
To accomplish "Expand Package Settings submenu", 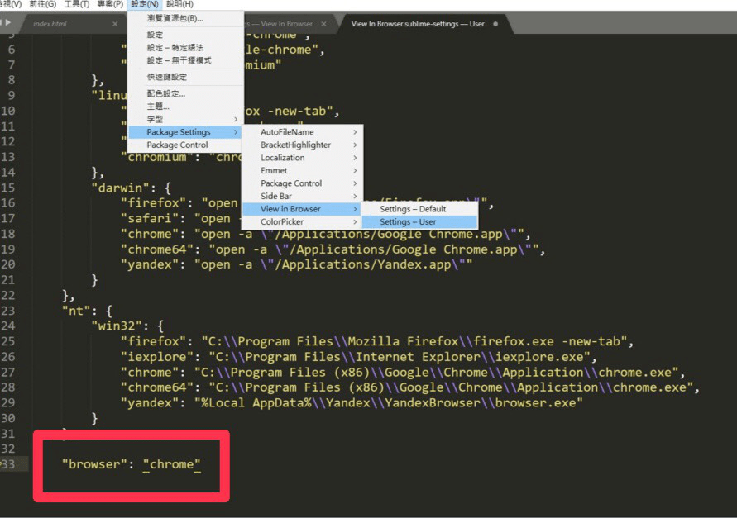I will click(185, 132).
